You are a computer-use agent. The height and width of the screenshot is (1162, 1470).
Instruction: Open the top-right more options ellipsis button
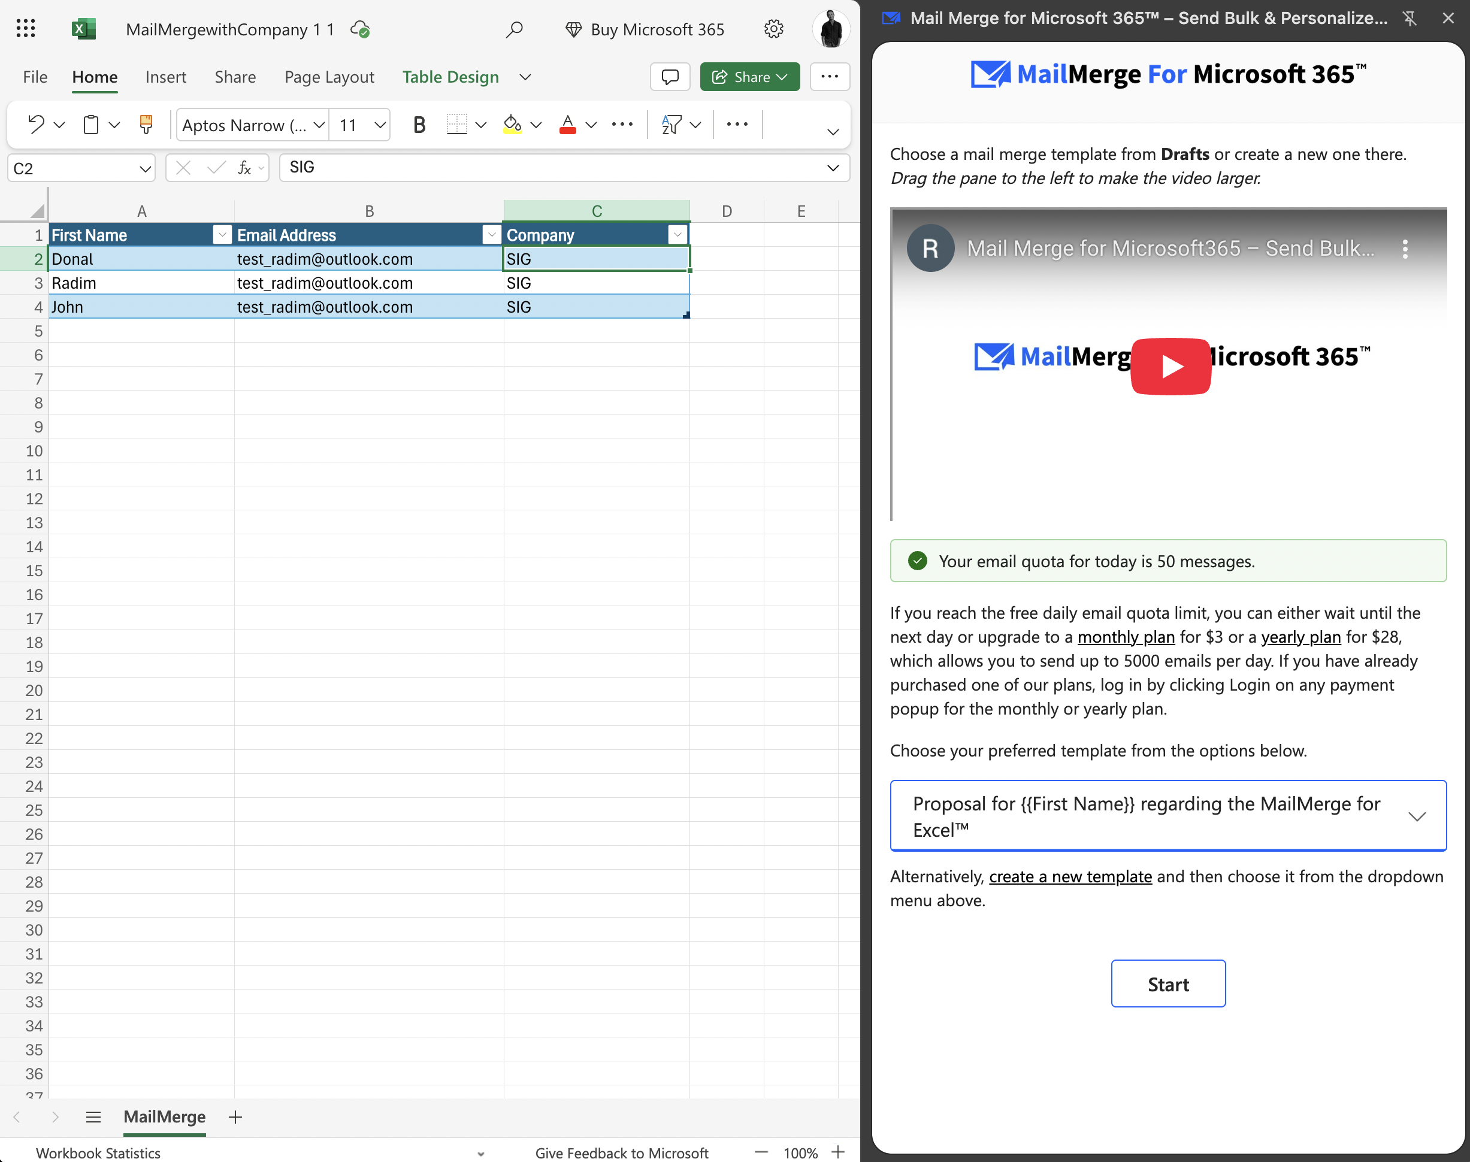(x=829, y=77)
